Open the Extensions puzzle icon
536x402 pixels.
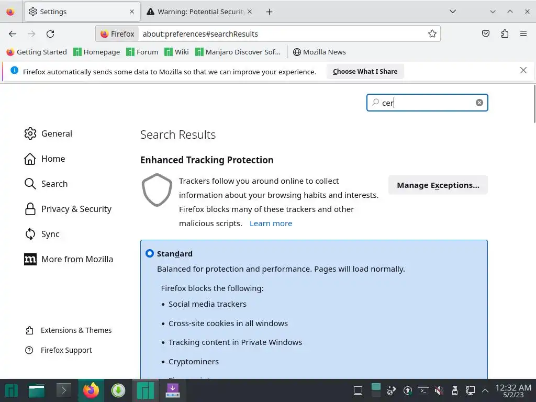click(x=505, y=33)
